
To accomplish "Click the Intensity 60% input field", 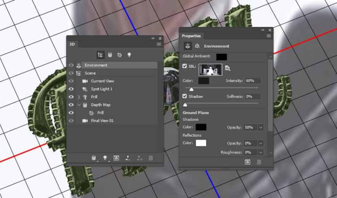I will 253,81.
